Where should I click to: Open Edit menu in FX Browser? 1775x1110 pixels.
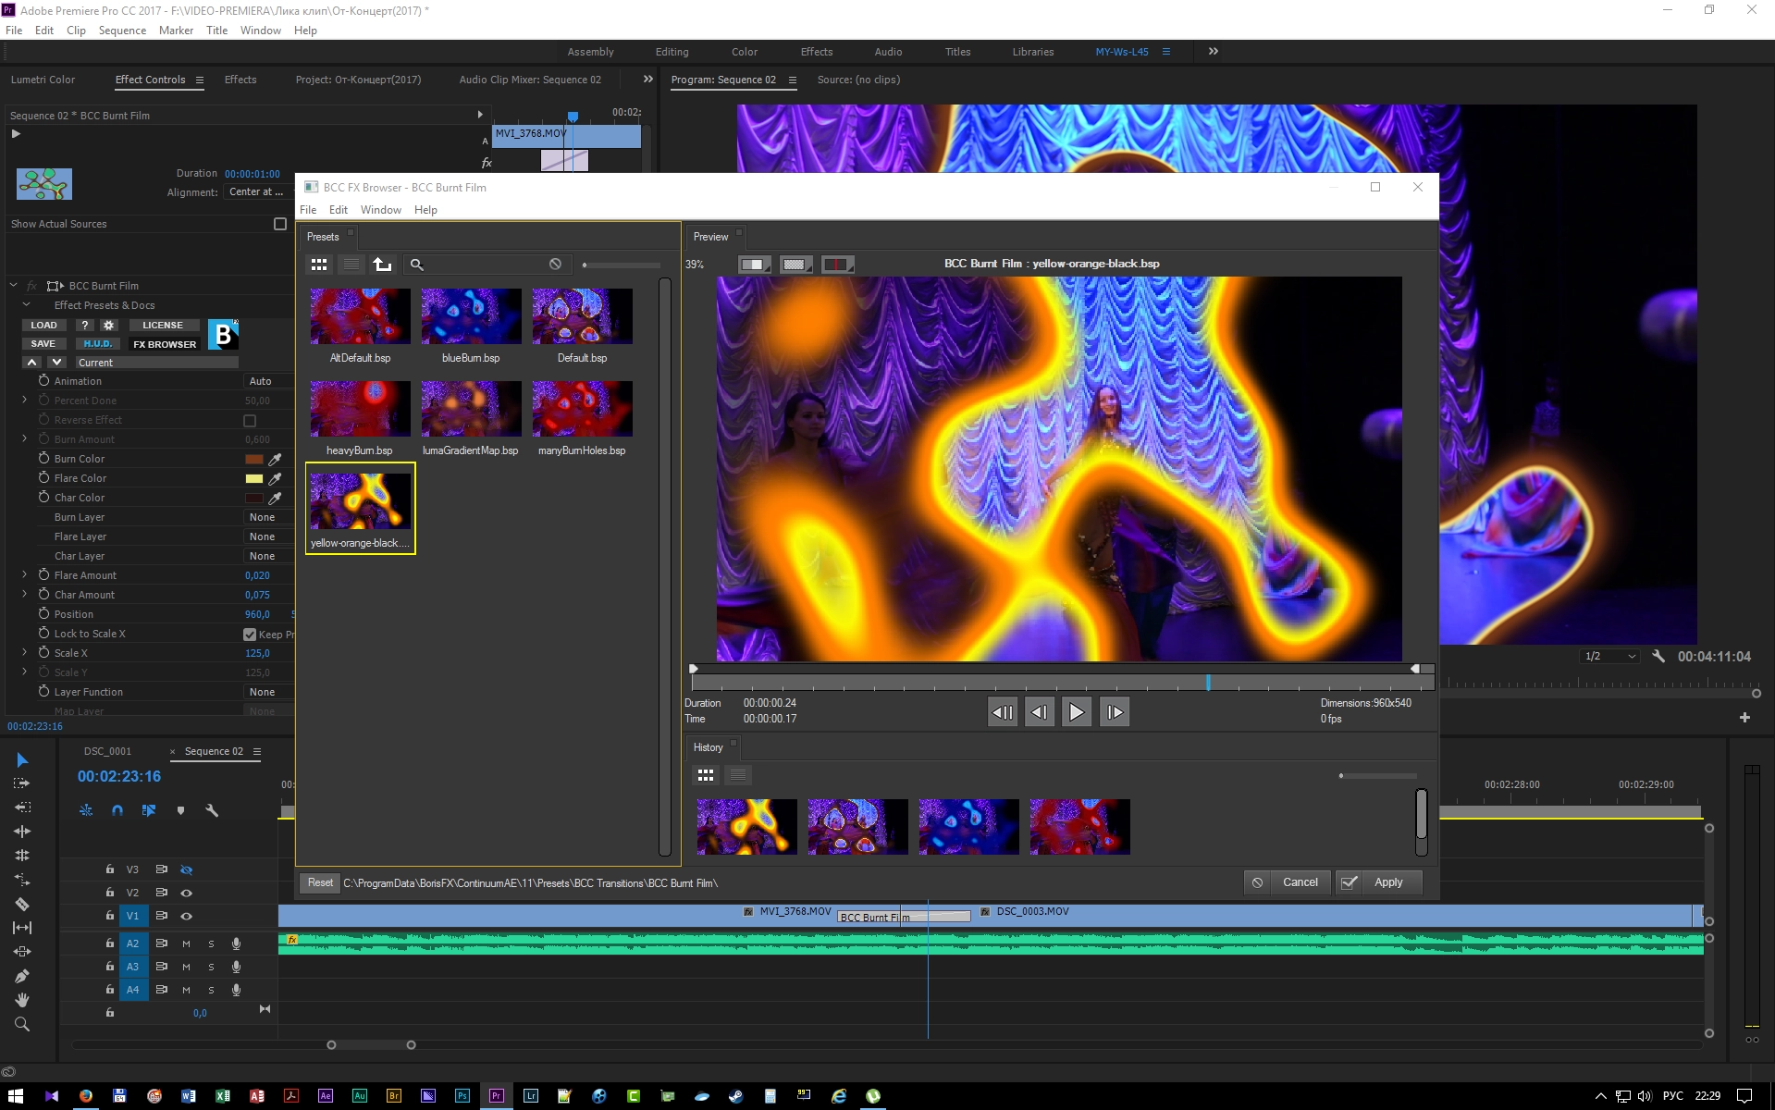pyautogui.click(x=339, y=210)
